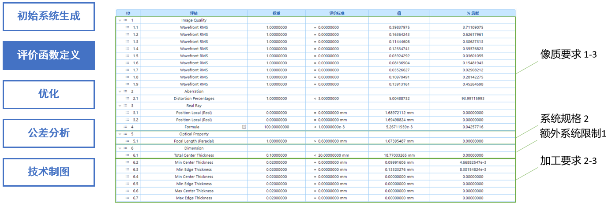Collapse the Aberration group

[x=120, y=92]
